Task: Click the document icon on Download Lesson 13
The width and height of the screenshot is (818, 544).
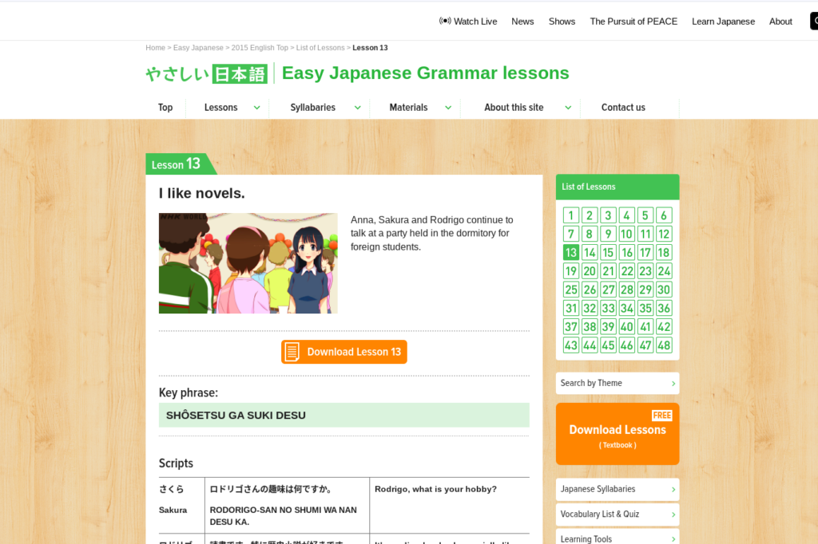Action: pyautogui.click(x=292, y=352)
